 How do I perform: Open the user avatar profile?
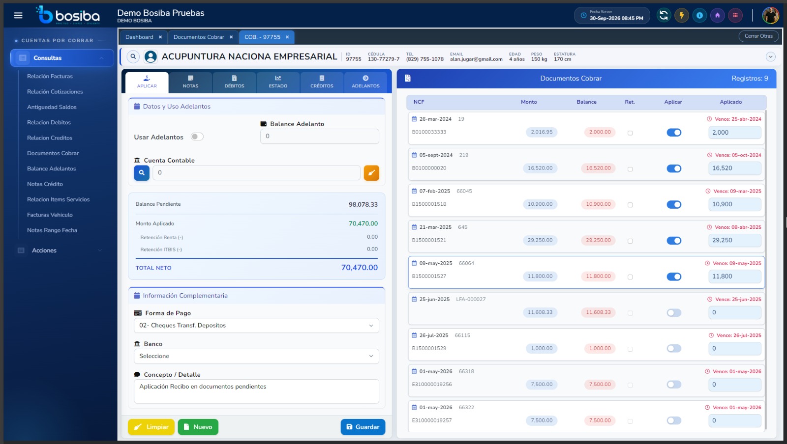click(x=770, y=15)
